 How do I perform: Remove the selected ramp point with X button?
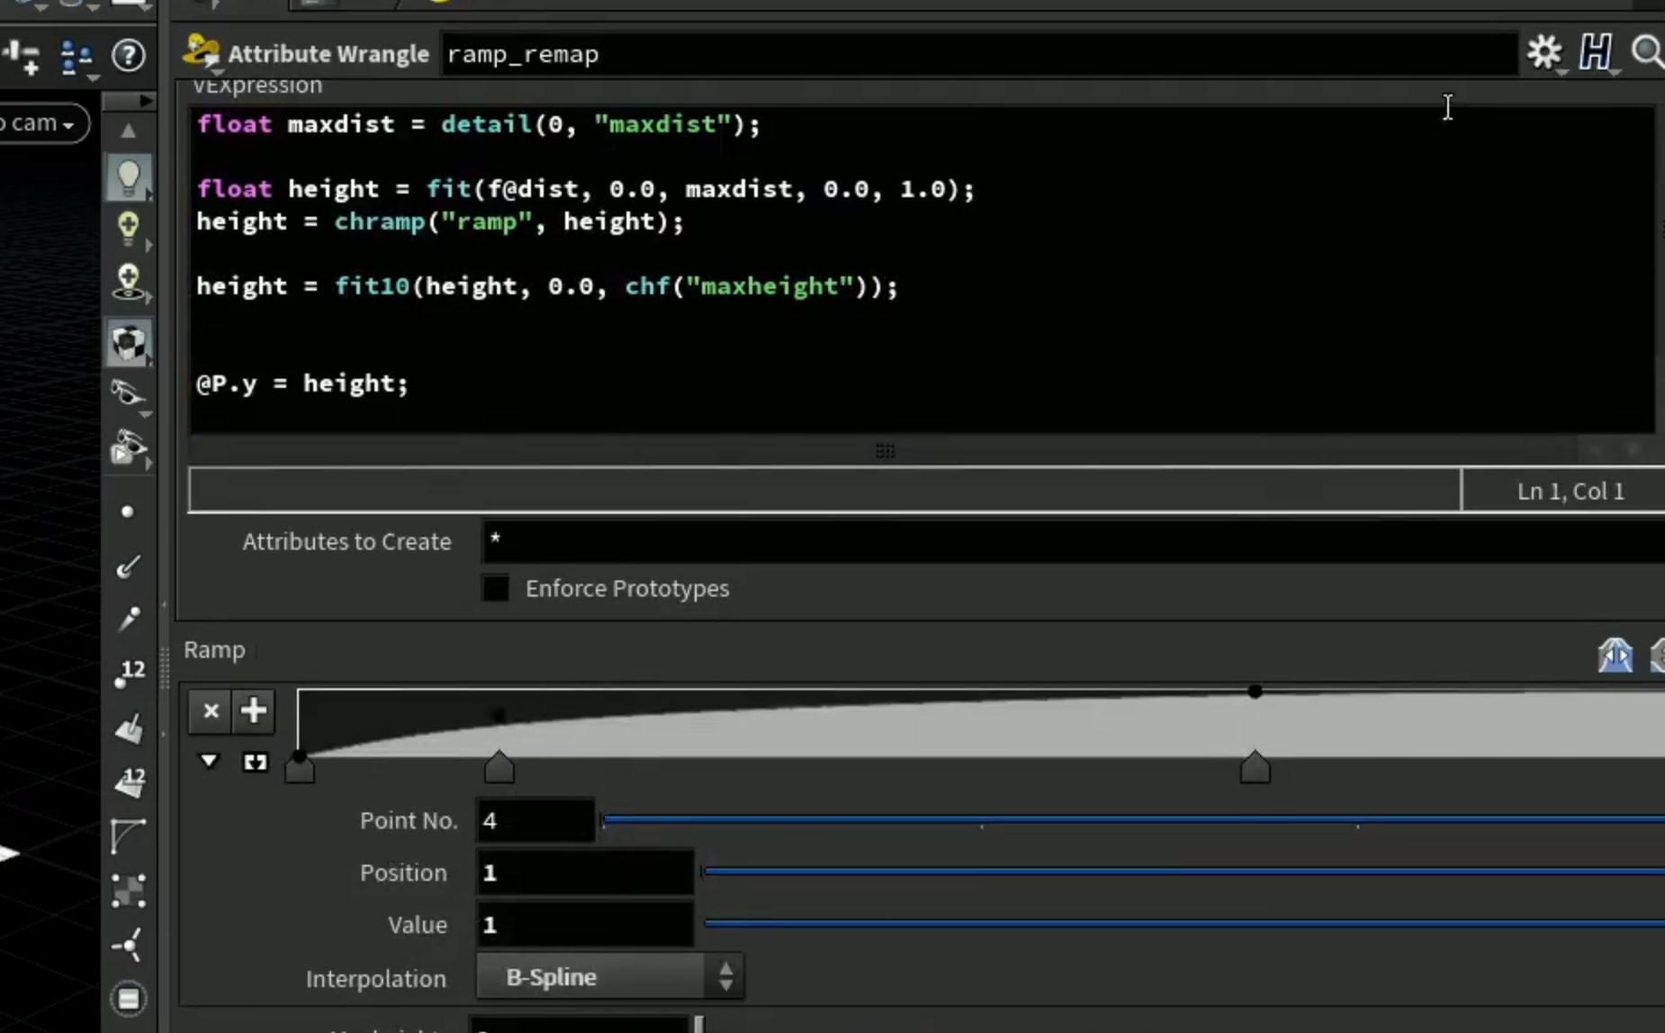pyautogui.click(x=211, y=711)
